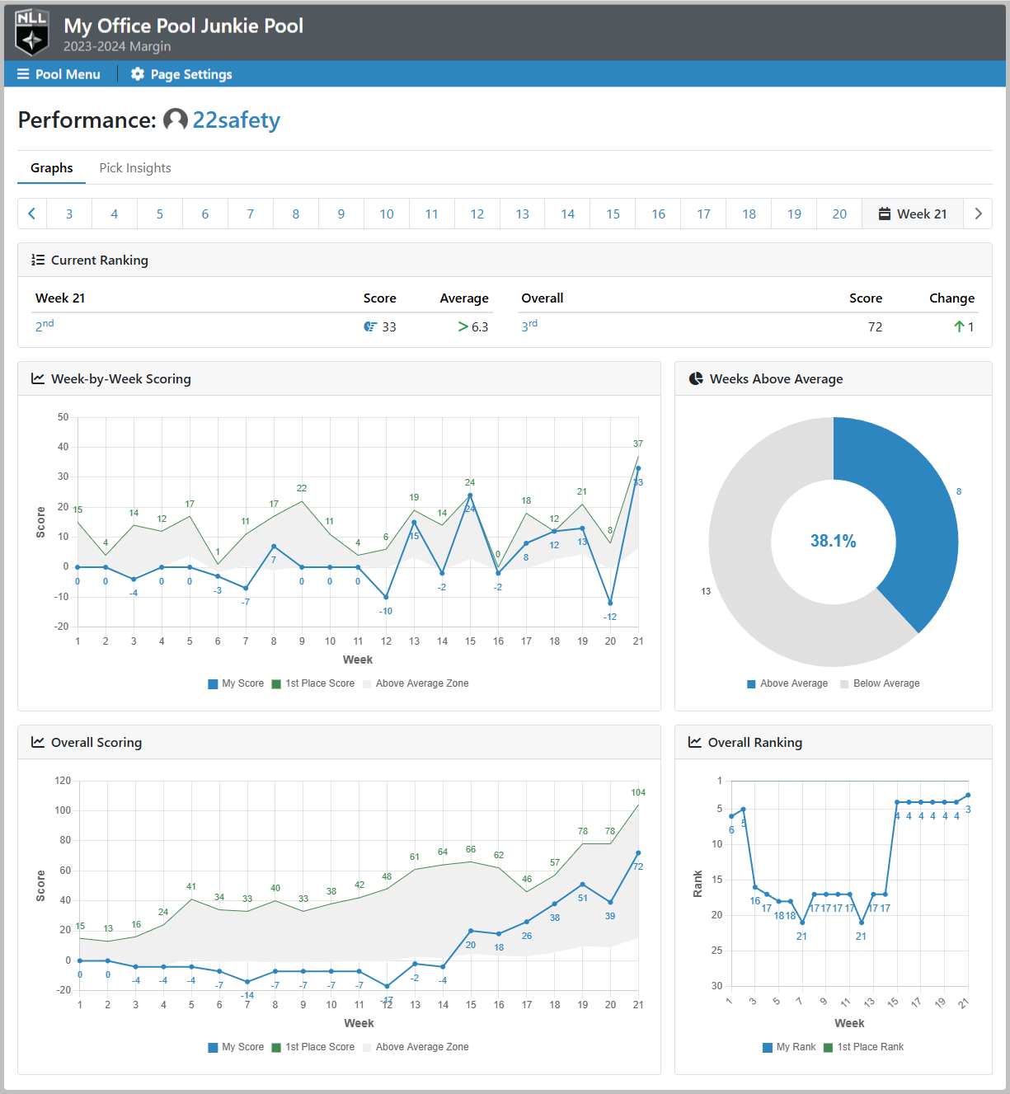Open Page Settings
1010x1094 pixels.
pyautogui.click(x=181, y=74)
